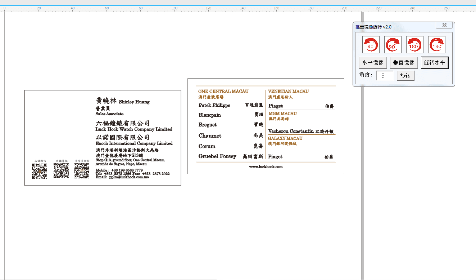The height and width of the screenshot is (280, 476).
Task: Select the Sales Associate text
Action: [x=109, y=114]
